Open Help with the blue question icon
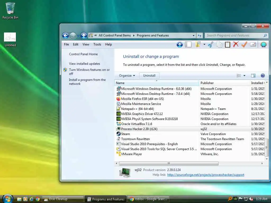Image resolution: width=271 pixels, height=203 pixels. coord(263,75)
